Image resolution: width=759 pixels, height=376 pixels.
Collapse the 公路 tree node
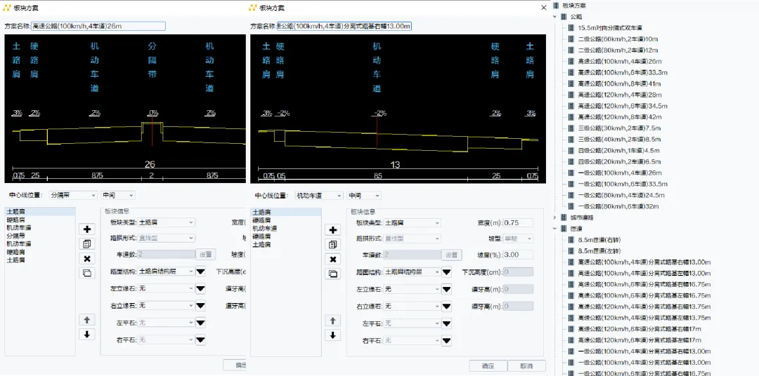point(554,17)
